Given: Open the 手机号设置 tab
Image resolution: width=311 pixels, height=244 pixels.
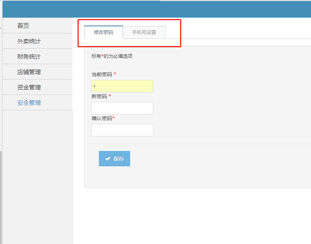Looking at the screenshot, I should tap(144, 32).
